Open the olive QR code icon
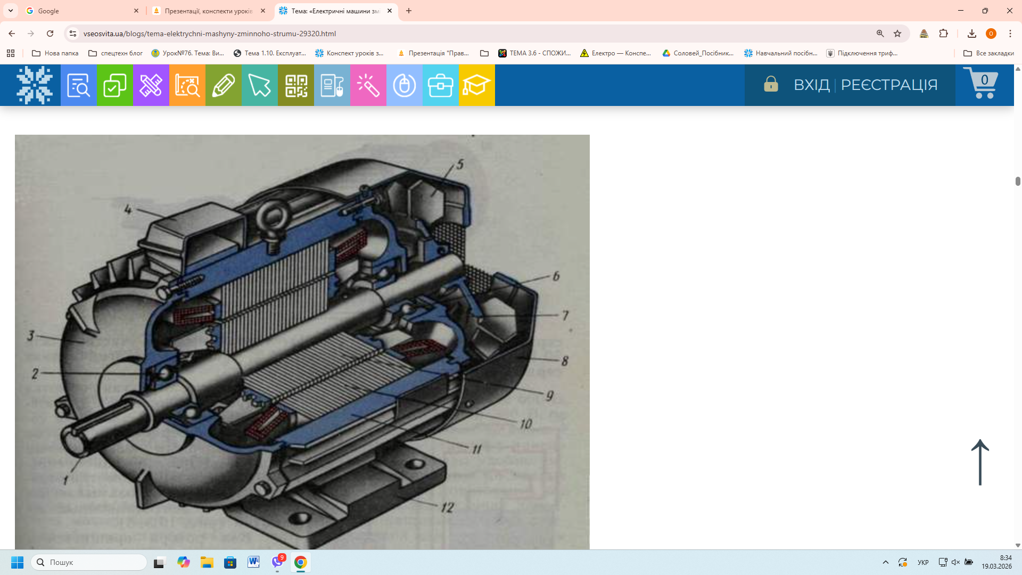The image size is (1022, 575). coord(296,85)
